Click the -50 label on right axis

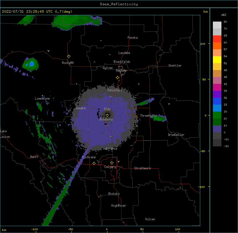(x=203, y=151)
